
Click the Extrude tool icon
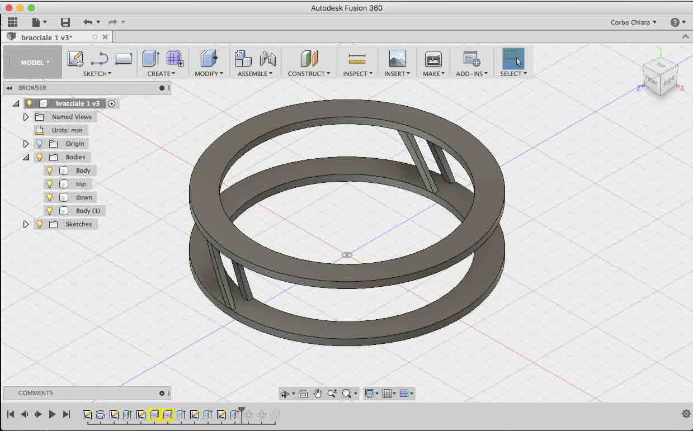point(150,58)
